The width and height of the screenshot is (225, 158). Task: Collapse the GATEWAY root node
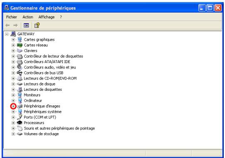point(7,34)
